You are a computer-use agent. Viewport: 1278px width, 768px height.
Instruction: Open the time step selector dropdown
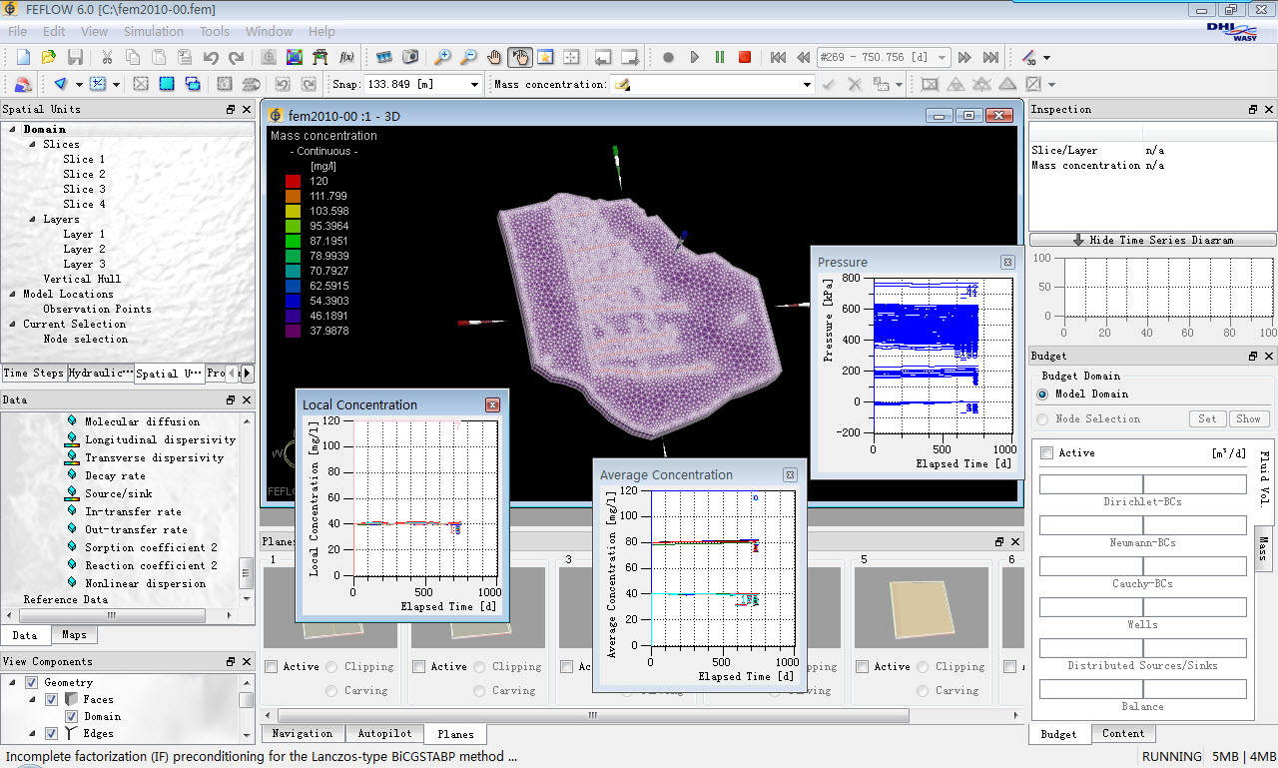click(x=942, y=58)
